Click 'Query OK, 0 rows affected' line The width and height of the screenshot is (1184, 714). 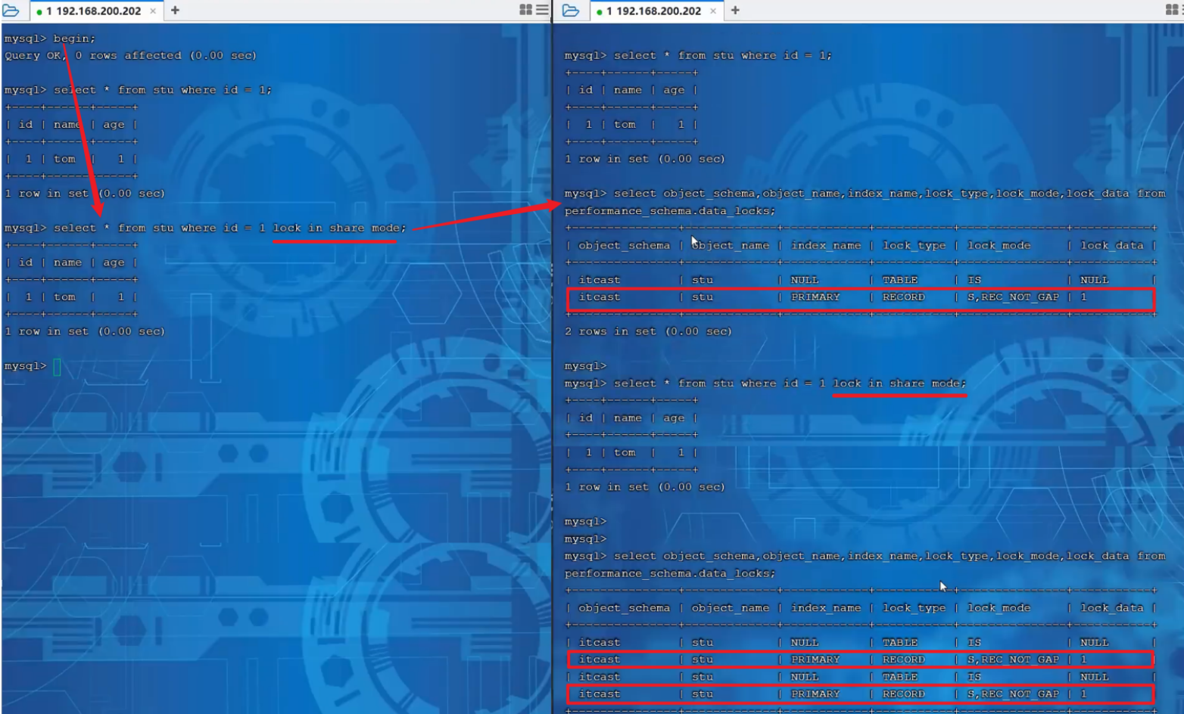coord(130,55)
